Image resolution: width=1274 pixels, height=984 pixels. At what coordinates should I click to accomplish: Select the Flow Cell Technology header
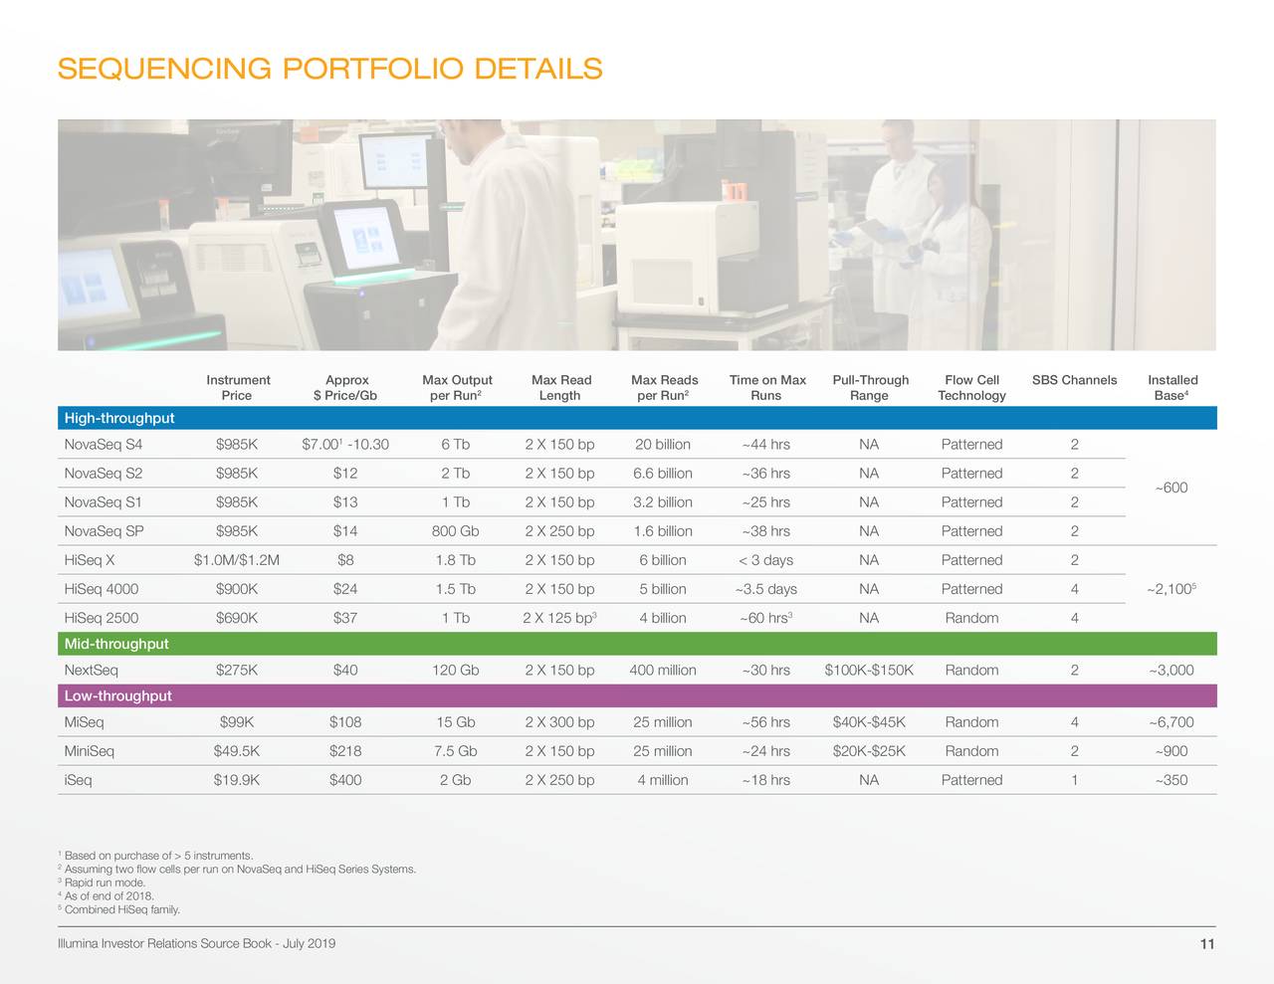click(x=971, y=388)
